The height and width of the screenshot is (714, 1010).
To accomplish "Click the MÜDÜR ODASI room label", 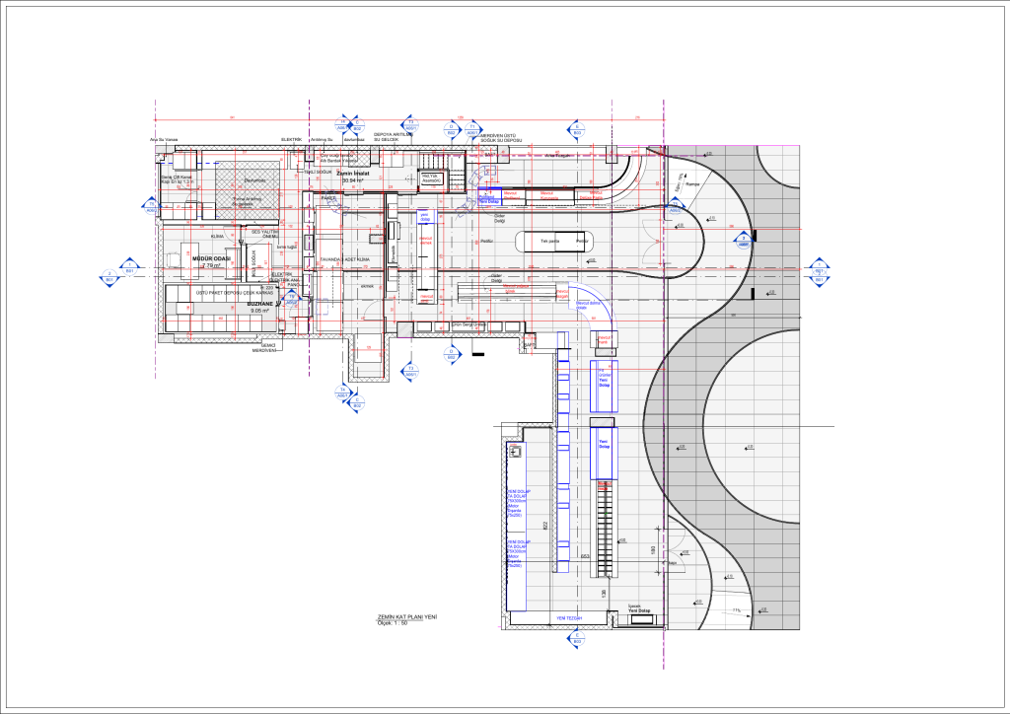I will [211, 258].
